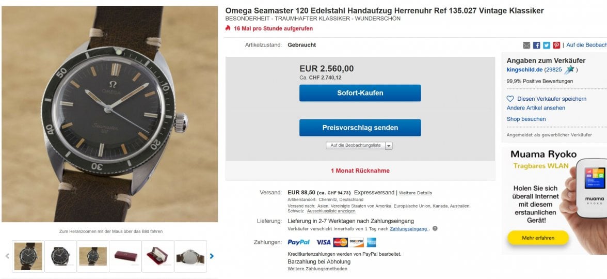Share the listing on Twitter
The image size is (607, 279).
(547, 45)
